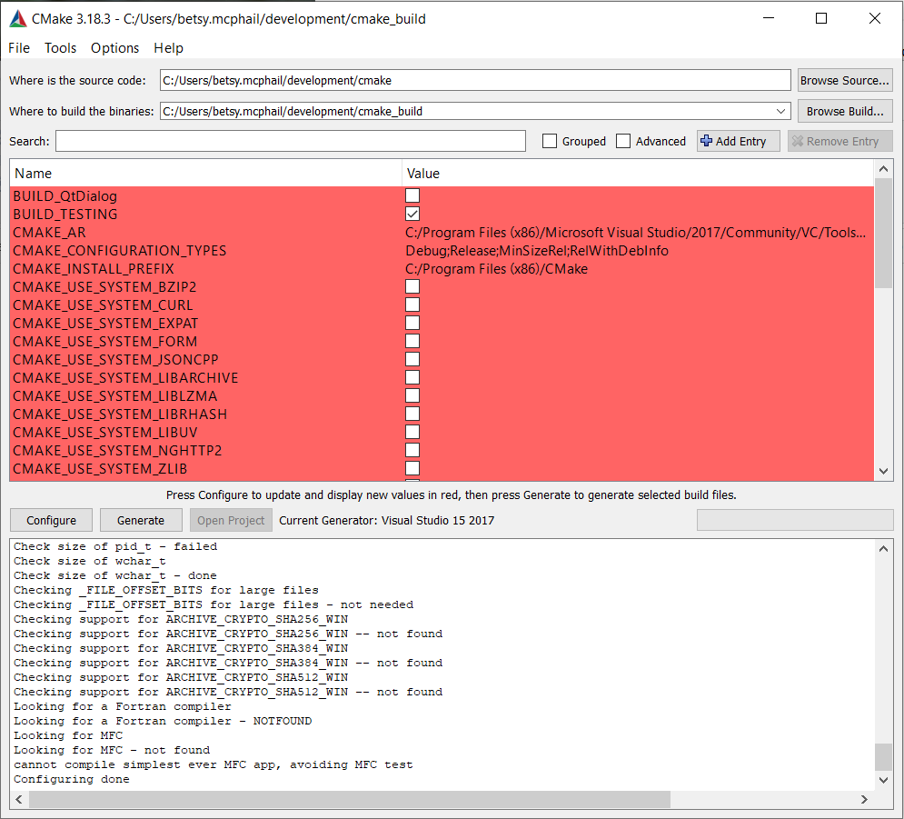
Task: Click output log scroll left arrow
Action: (19, 799)
